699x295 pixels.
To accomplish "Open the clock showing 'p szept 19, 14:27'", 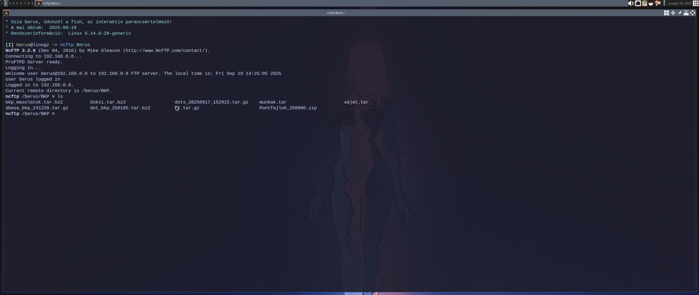I will click(680, 3).
